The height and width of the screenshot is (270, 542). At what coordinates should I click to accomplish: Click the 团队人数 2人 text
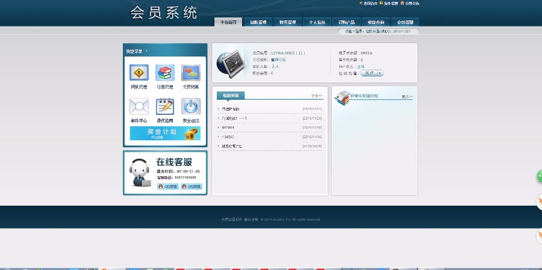tap(266, 66)
